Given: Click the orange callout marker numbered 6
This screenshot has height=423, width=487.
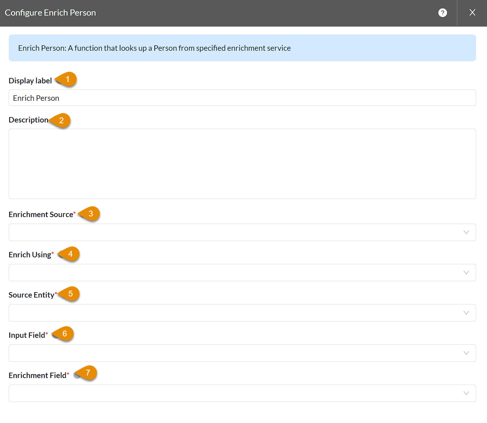Looking at the screenshot, I should (x=64, y=333).
